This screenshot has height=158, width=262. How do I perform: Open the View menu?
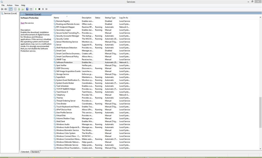click(x=17, y=5)
